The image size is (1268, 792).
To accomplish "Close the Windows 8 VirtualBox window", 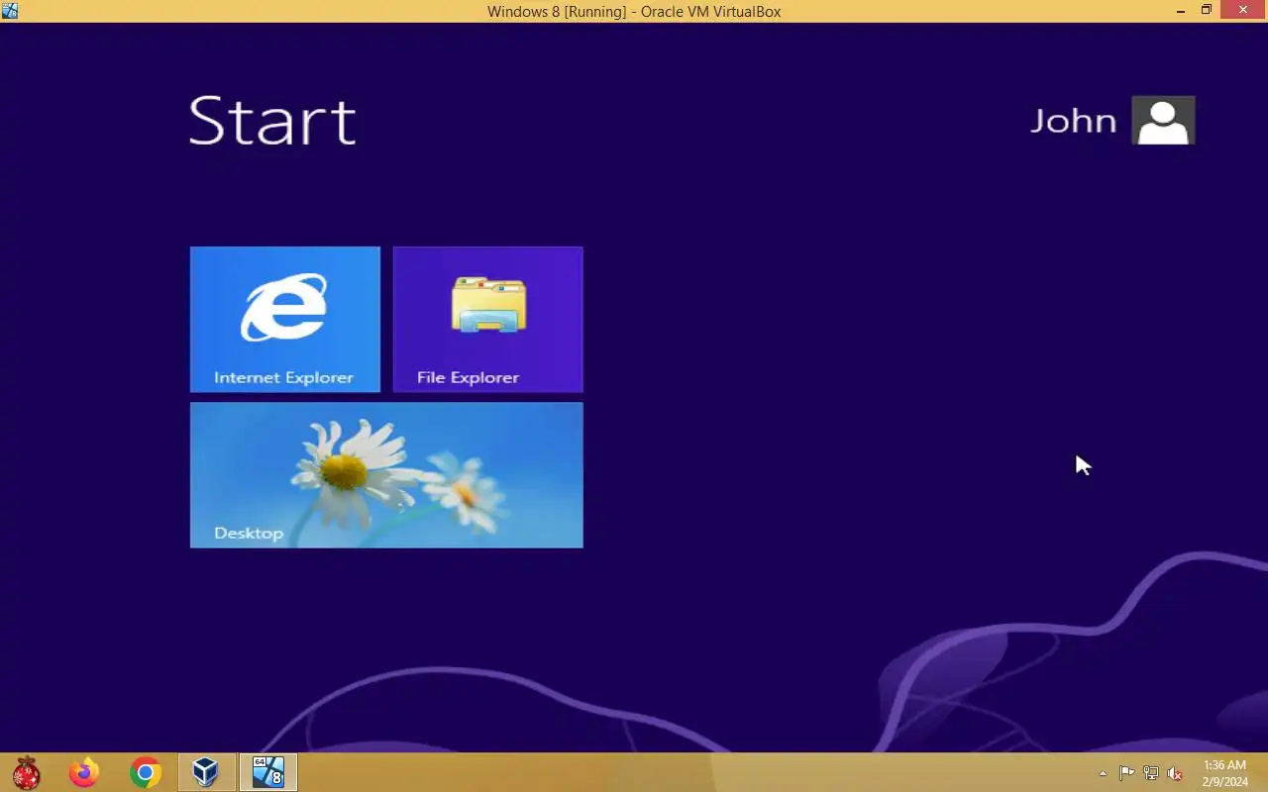I will click(x=1244, y=11).
